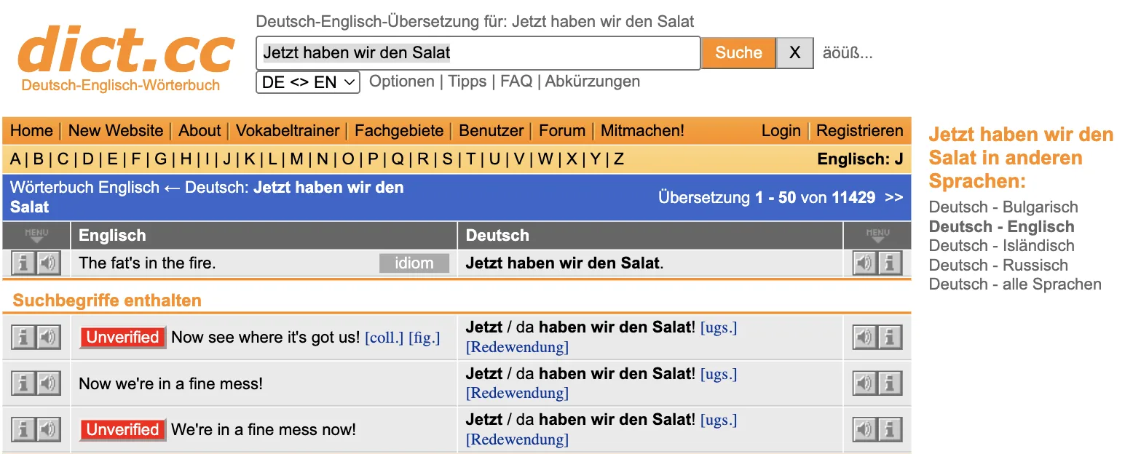The height and width of the screenshot is (454, 1141).
Task: Click the Registrieren link
Action: tap(860, 131)
